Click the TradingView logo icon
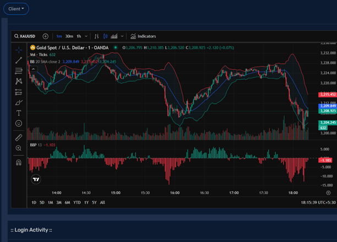The height and width of the screenshot is (242, 337). point(36,179)
